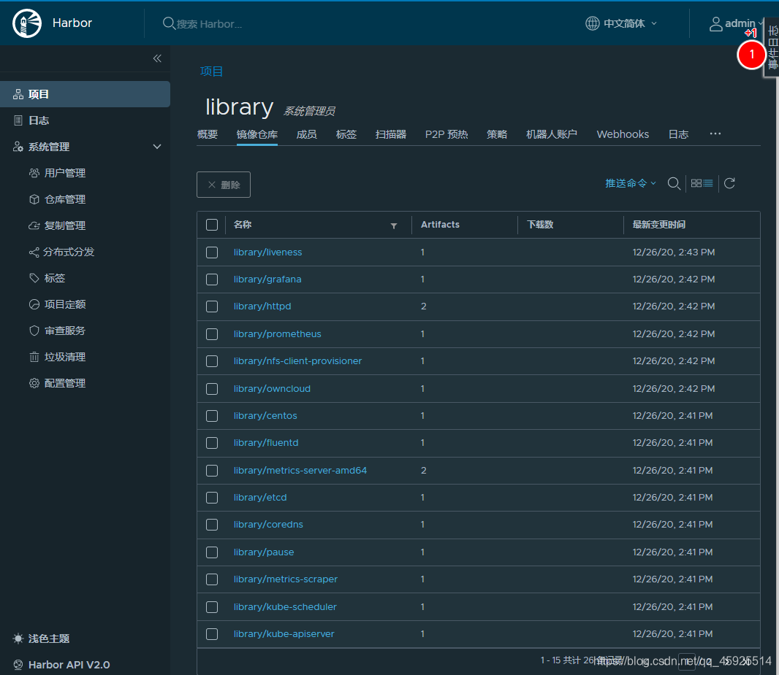Open library/nfs-client-provisioner repository
The image size is (779, 675).
[297, 361]
